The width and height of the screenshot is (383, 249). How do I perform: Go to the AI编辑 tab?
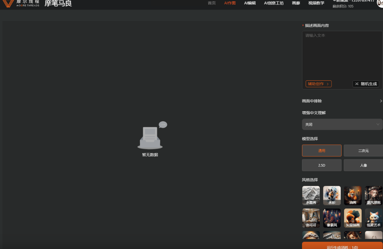250,3
